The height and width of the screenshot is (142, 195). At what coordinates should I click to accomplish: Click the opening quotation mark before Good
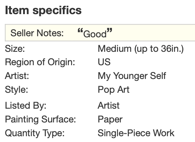coord(80,30)
